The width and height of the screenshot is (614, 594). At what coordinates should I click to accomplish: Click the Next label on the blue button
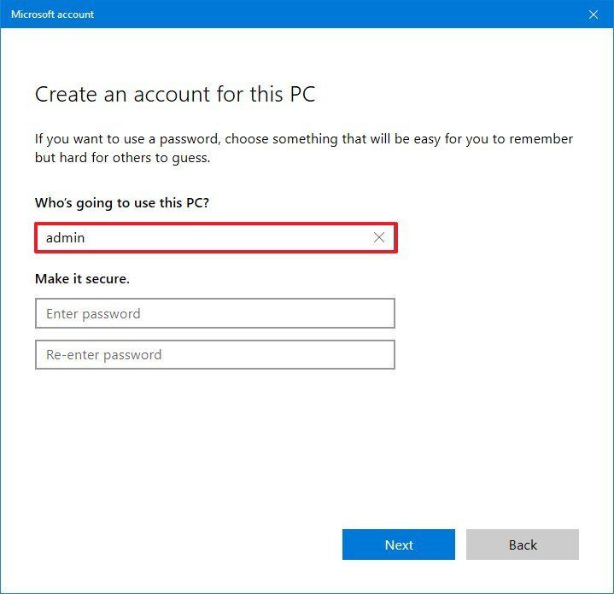pyautogui.click(x=399, y=544)
